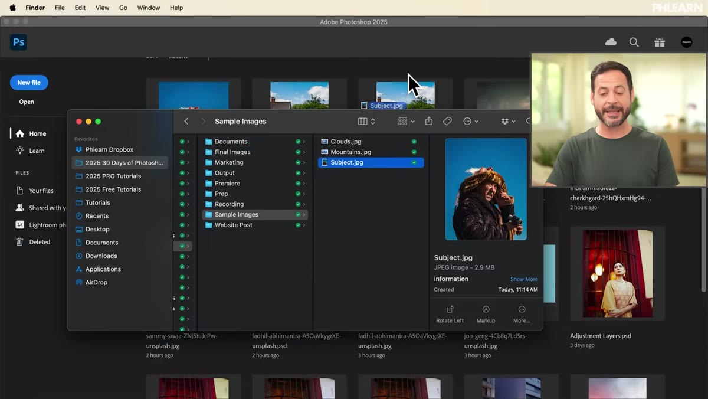The height and width of the screenshot is (399, 708).
Task: Select Sample Images folder in Finder
Action: 255,215
